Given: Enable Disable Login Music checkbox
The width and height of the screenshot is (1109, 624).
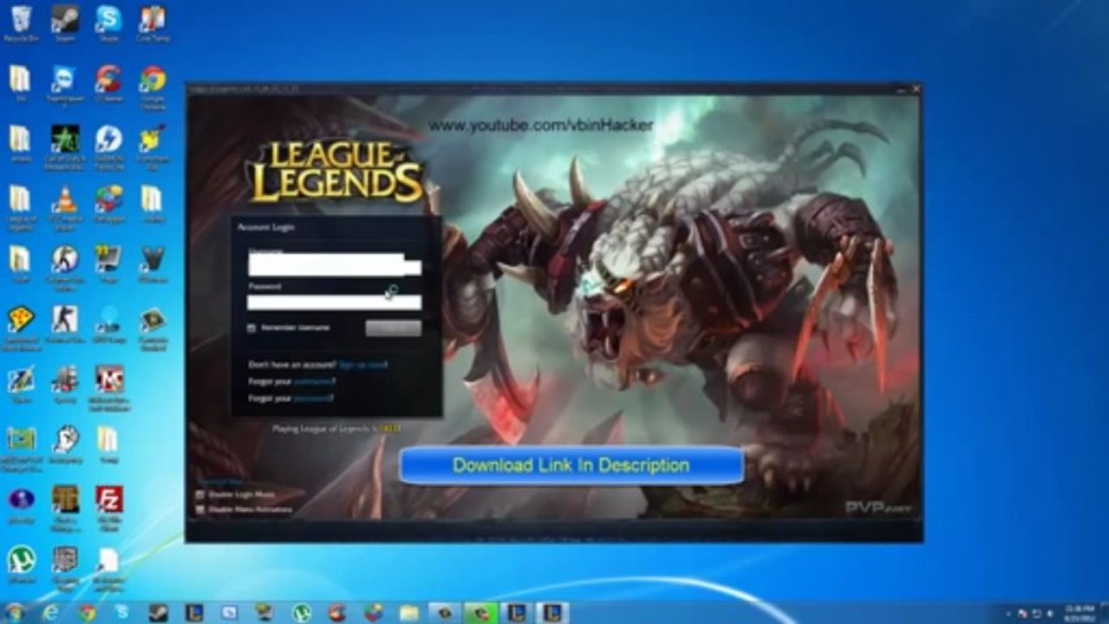Looking at the screenshot, I should 200,494.
